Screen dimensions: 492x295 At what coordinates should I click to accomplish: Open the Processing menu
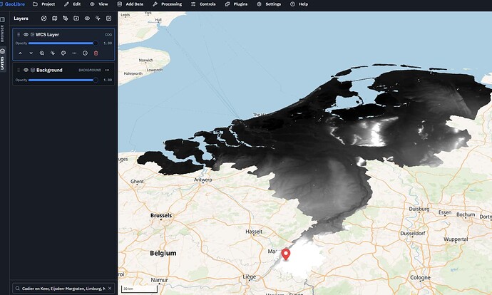(168, 4)
